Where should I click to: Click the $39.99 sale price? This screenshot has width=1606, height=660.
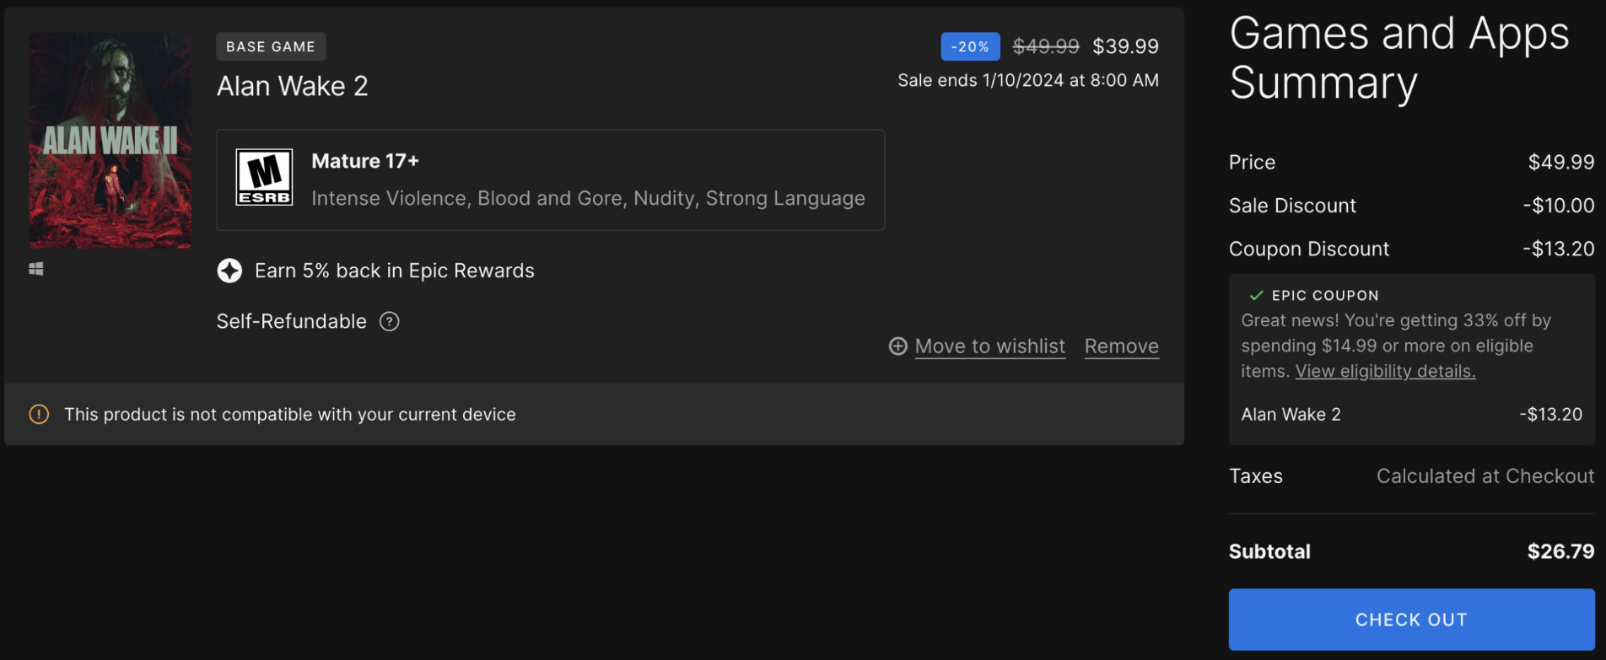[x=1125, y=47]
